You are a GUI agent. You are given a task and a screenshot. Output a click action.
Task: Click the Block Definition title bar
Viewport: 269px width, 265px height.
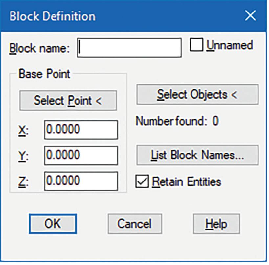(115, 16)
